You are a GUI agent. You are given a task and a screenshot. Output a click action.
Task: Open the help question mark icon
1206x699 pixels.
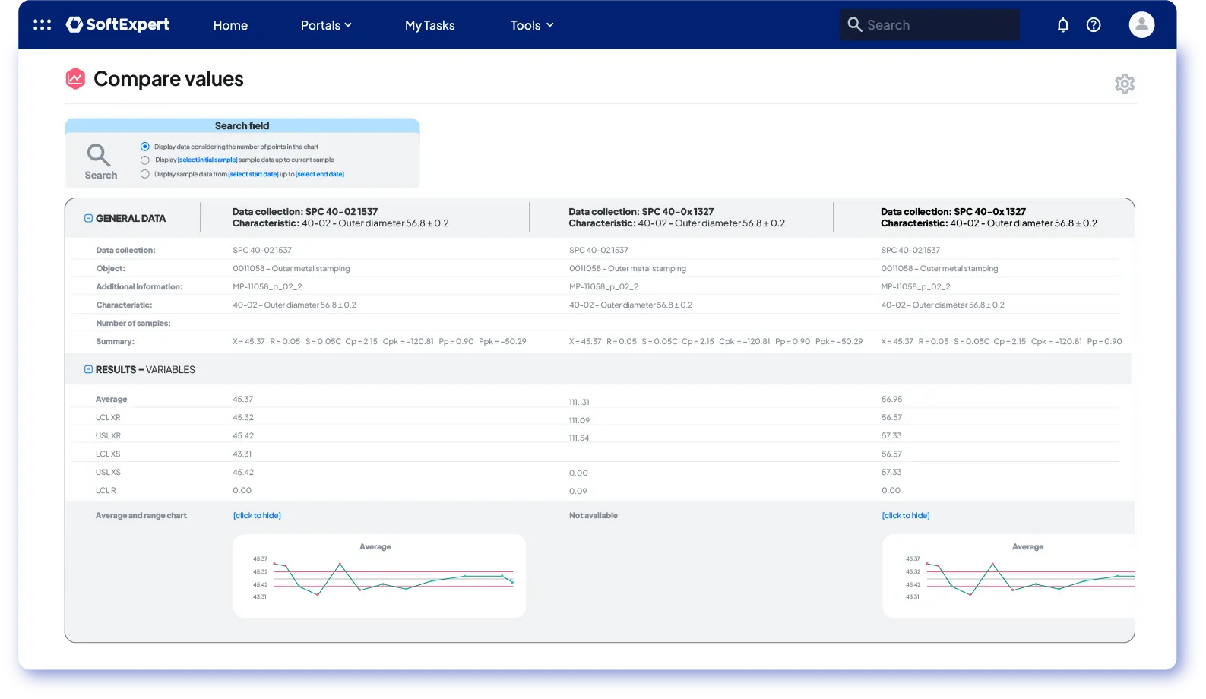pyautogui.click(x=1094, y=25)
